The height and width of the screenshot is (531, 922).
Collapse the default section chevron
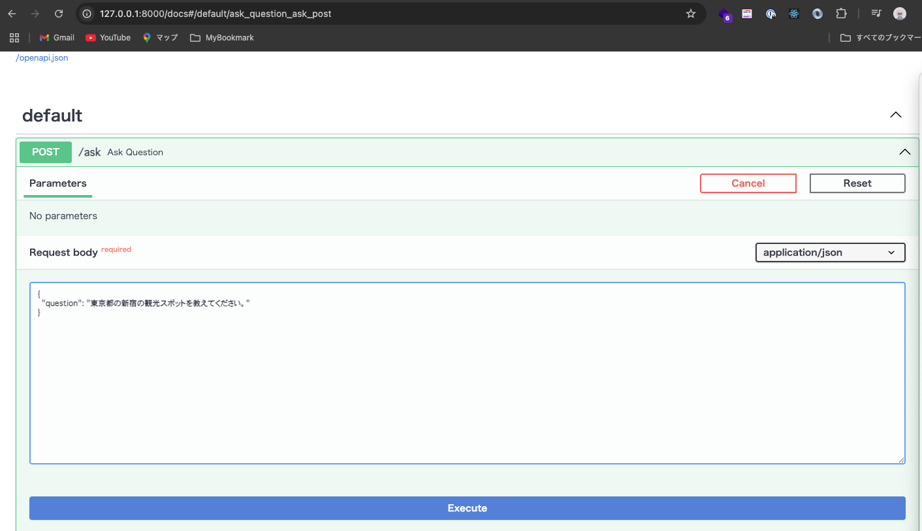pos(896,115)
